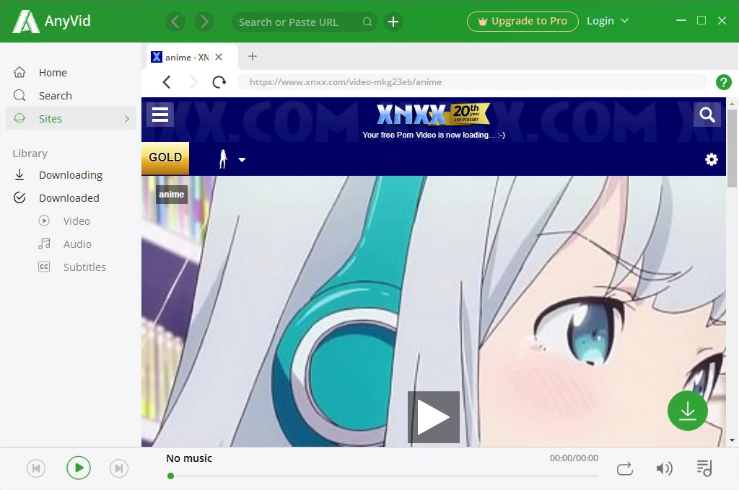Open the Downloading library list

(x=71, y=175)
